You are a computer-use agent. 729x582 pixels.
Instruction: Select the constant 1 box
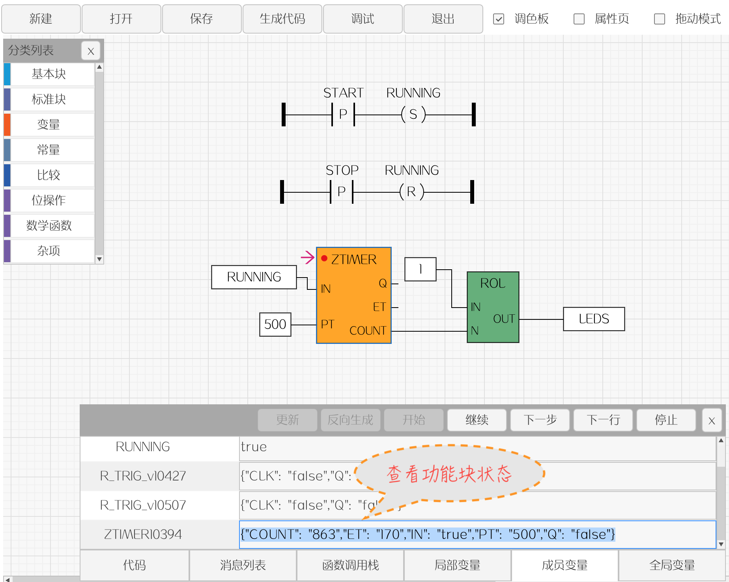coord(421,269)
